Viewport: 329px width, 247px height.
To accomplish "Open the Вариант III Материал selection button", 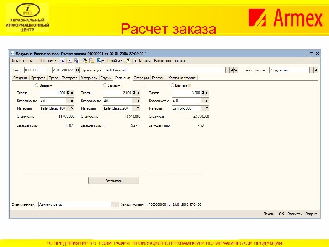I will tap(203, 108).
